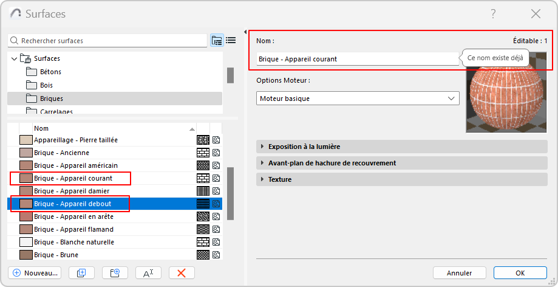The width and height of the screenshot is (558, 287).
Task: Select the Bétons folder
Action: pyautogui.click(x=50, y=72)
